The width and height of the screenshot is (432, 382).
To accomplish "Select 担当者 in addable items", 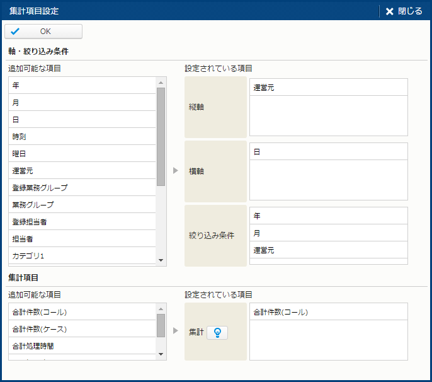I will click(82, 238).
